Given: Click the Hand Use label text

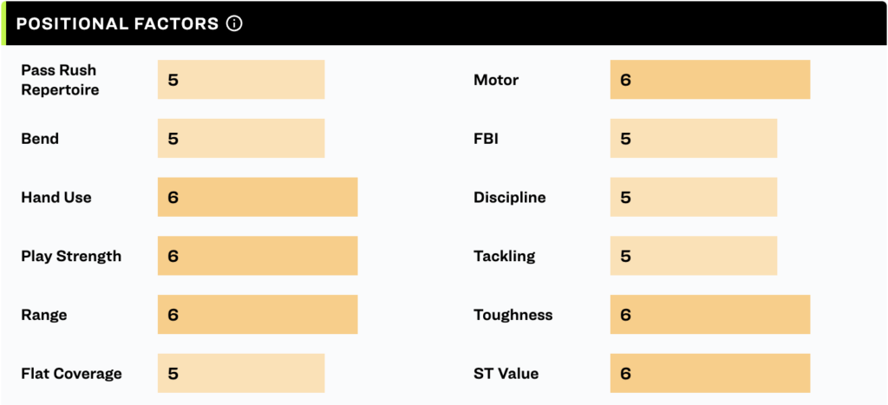Looking at the screenshot, I should click(56, 197).
